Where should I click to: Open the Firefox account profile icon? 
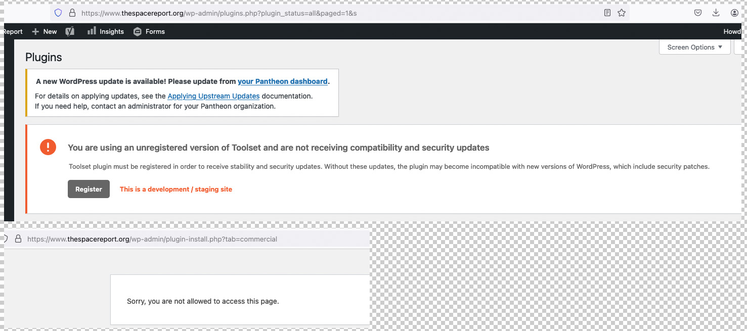[x=734, y=13]
